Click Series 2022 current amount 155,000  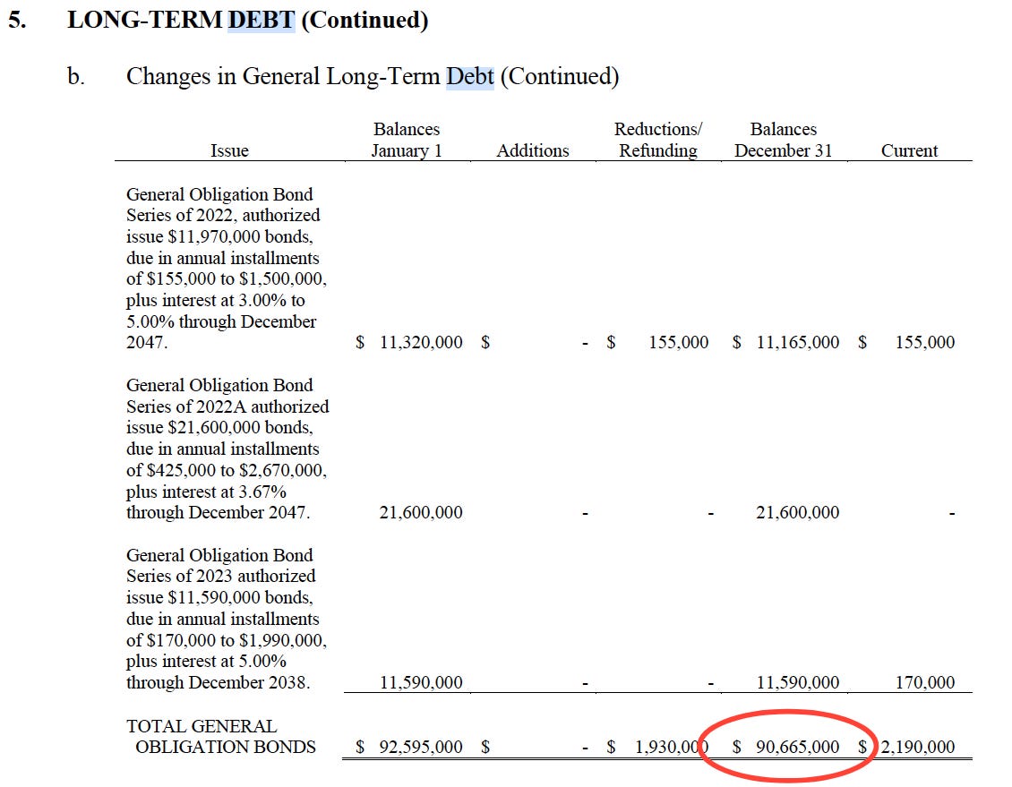point(925,342)
